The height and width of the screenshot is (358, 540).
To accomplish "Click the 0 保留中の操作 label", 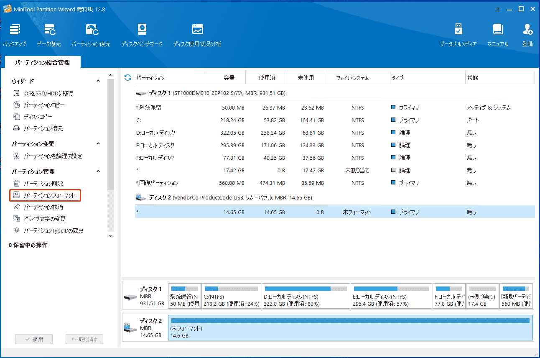I will pyautogui.click(x=28, y=245).
